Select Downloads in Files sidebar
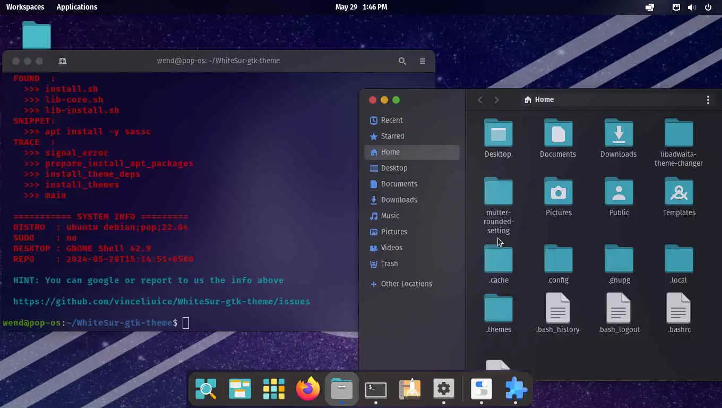 pos(411,200)
